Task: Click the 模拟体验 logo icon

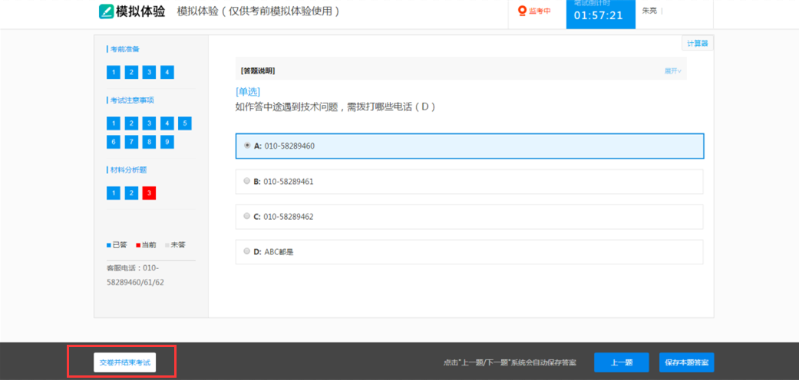Action: [x=106, y=11]
